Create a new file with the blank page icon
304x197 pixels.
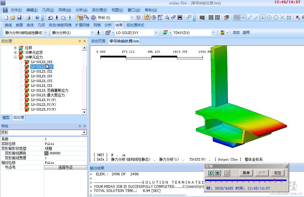[x=7, y=17]
